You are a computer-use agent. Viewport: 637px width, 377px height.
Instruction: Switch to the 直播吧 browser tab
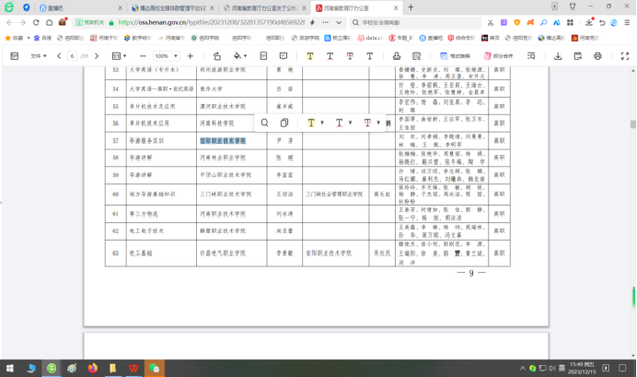coord(53,6)
